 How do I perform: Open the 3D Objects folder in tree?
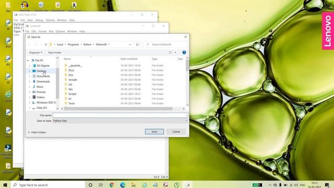(43, 66)
